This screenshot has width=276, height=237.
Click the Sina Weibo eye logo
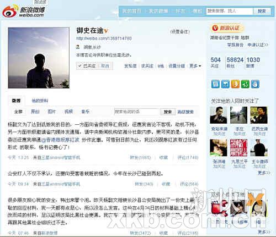click(x=10, y=11)
